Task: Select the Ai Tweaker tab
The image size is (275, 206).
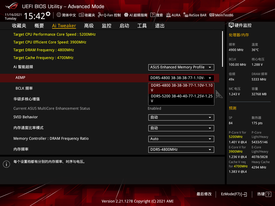Action: (64, 26)
